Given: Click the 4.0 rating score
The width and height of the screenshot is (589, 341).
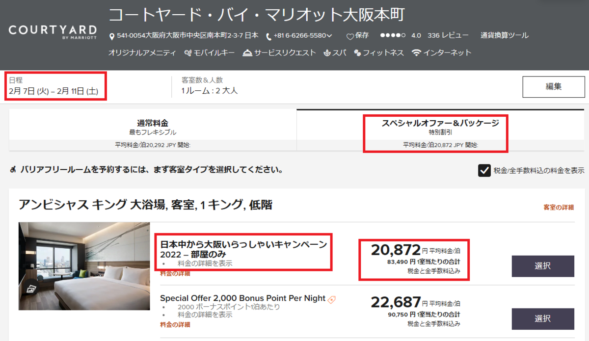Looking at the screenshot, I should 416,35.
